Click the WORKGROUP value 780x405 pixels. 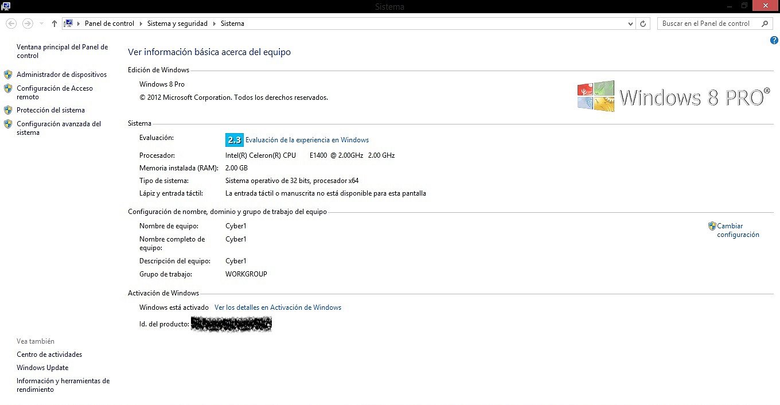(246, 274)
